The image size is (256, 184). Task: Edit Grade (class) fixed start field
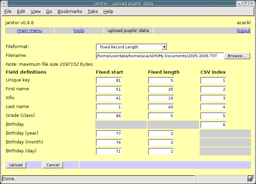[x=109, y=116]
